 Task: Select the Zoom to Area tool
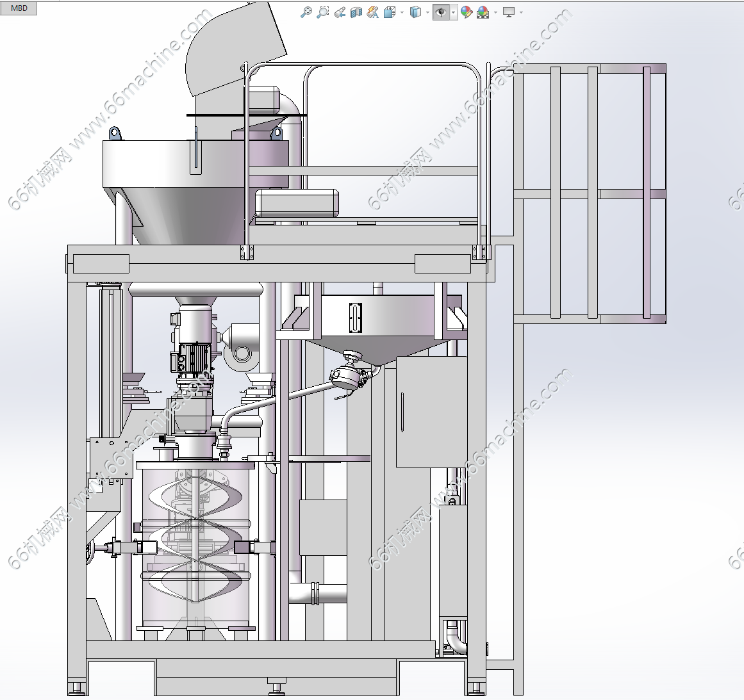click(x=322, y=12)
